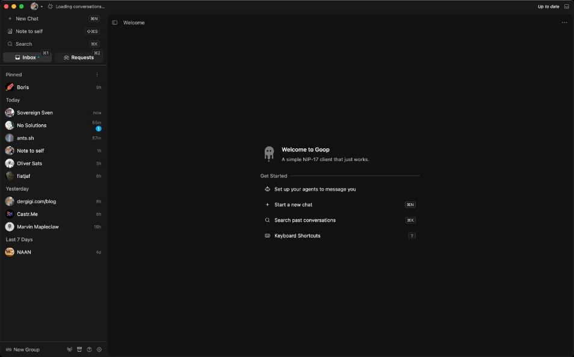The width and height of the screenshot is (574, 357).
Task: Open the pinned Boris conversation
Action: (53, 87)
